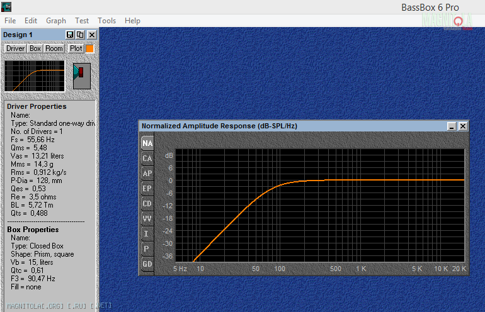
Task: Click the 'No. of Drivers = 1' line
Action: click(37, 131)
